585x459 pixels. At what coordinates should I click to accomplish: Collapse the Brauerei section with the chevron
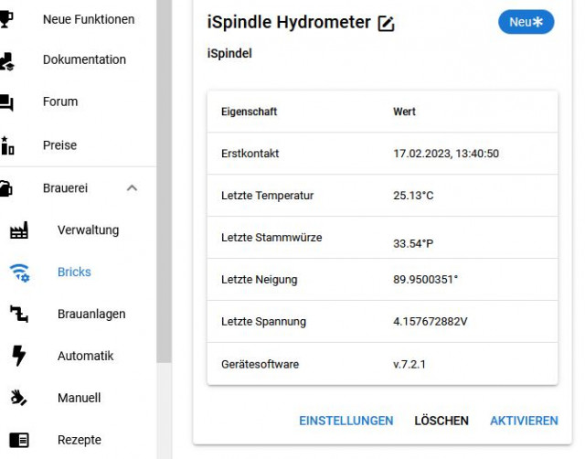coord(132,188)
